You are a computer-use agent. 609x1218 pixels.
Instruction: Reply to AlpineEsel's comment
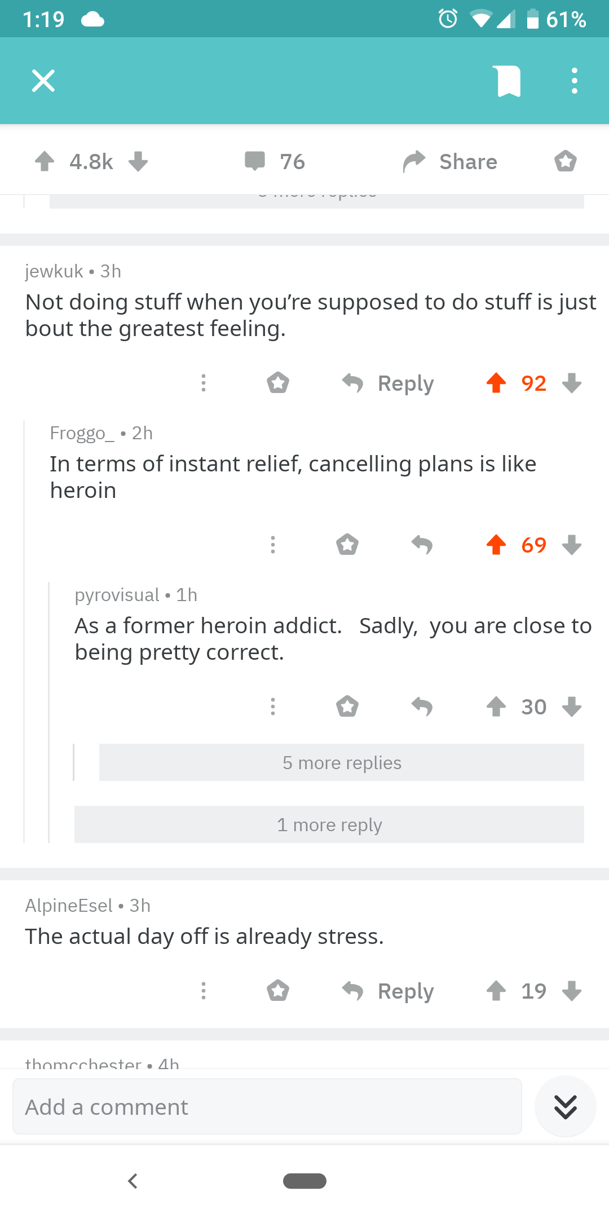pos(388,991)
